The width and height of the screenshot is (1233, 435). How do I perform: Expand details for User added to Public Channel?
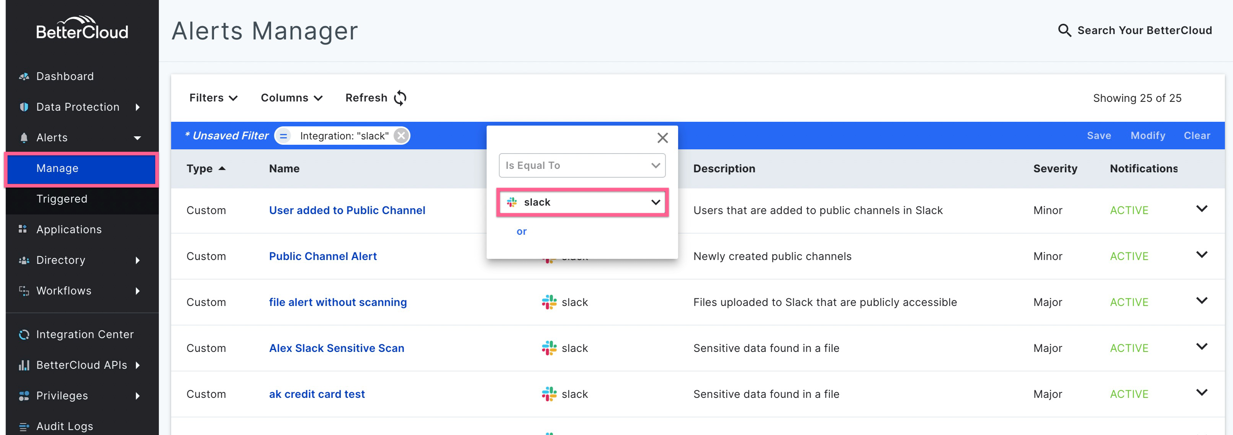(1202, 209)
